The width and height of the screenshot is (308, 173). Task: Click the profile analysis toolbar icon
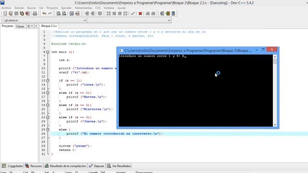coord(148,13)
